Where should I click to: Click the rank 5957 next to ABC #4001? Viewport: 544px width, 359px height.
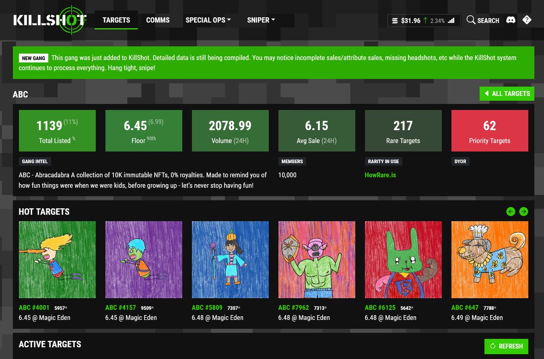(x=61, y=308)
